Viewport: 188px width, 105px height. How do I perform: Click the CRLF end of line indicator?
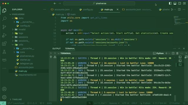(134, 103)
